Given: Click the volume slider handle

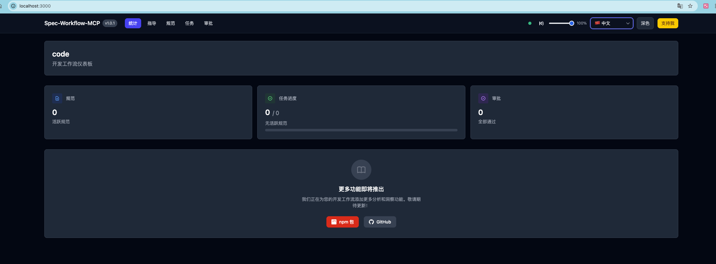Looking at the screenshot, I should click(x=572, y=23).
